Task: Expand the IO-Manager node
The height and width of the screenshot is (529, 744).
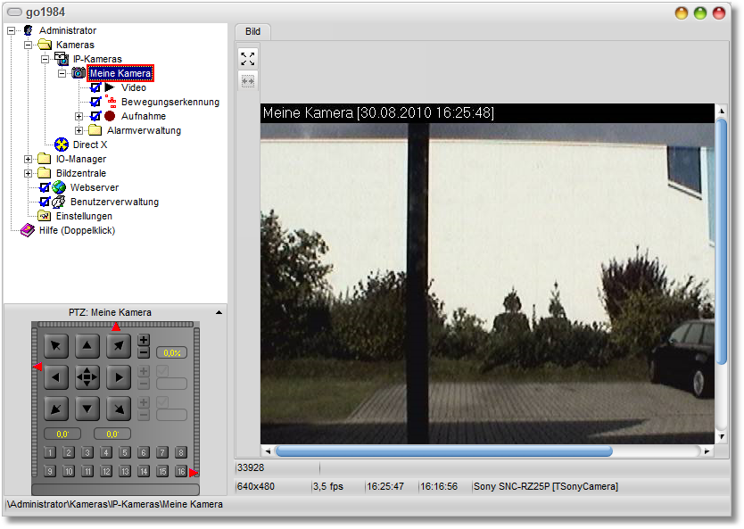Action: [x=28, y=159]
